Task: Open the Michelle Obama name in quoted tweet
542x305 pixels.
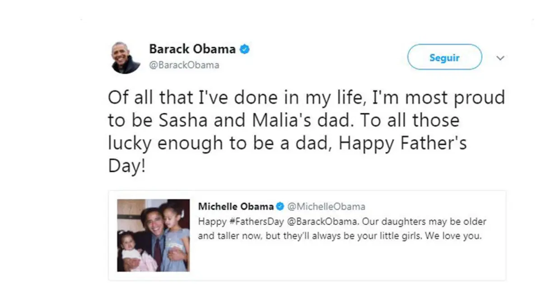Action: pyautogui.click(x=236, y=206)
